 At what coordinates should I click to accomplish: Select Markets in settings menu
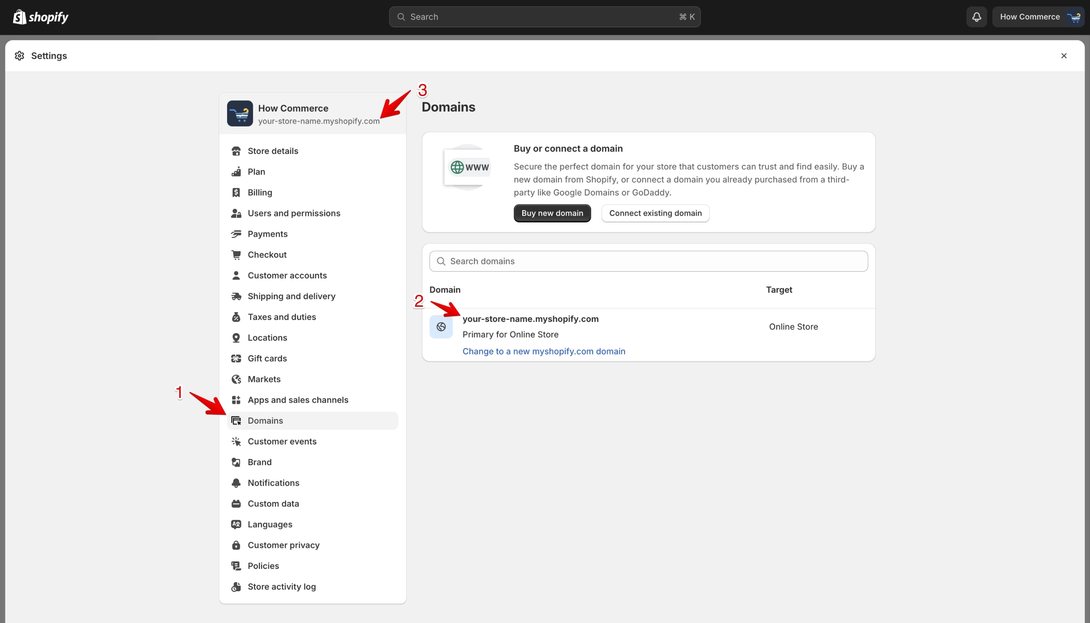tap(313, 379)
